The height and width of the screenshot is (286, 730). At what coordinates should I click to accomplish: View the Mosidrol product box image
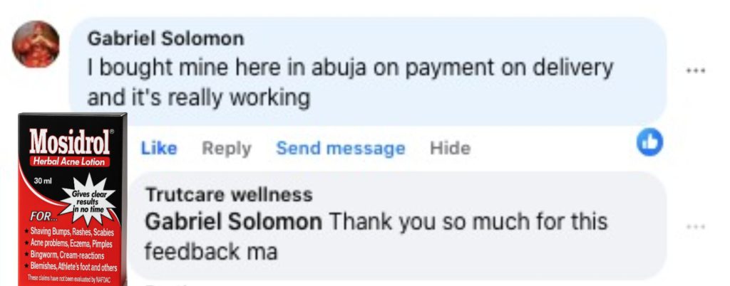[x=73, y=199]
